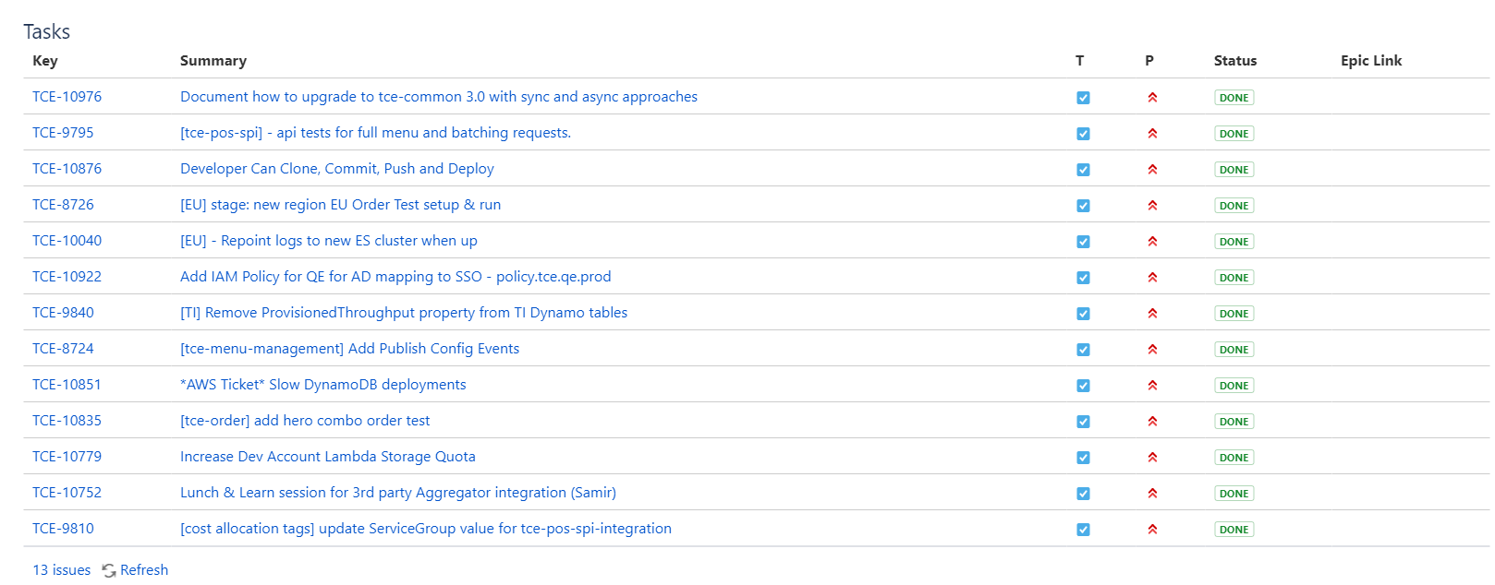Click the Summary column header

(x=213, y=61)
